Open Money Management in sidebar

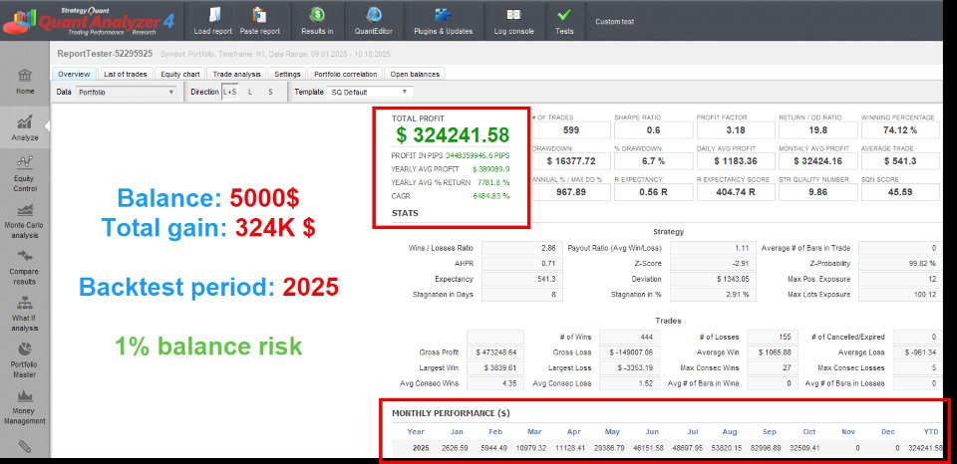pos(25,406)
